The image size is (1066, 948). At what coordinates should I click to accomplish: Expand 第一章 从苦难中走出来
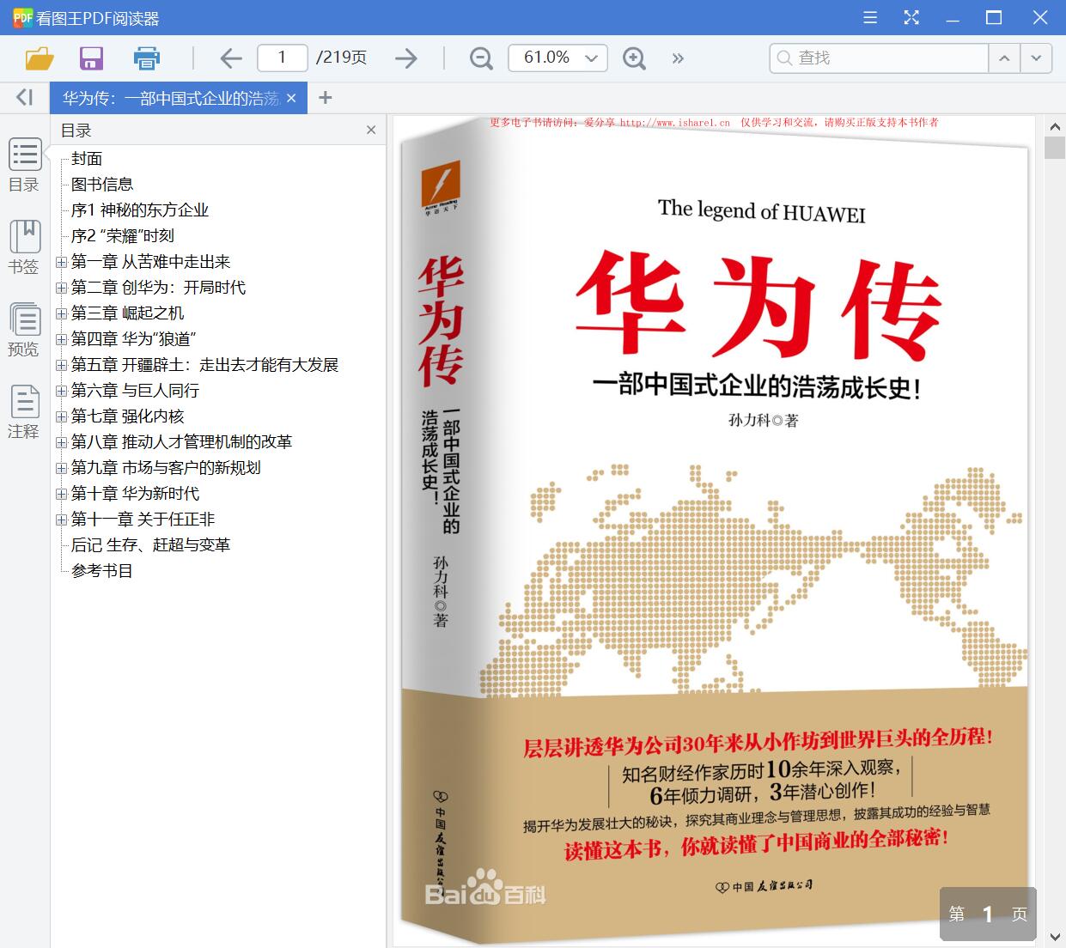coord(61,262)
